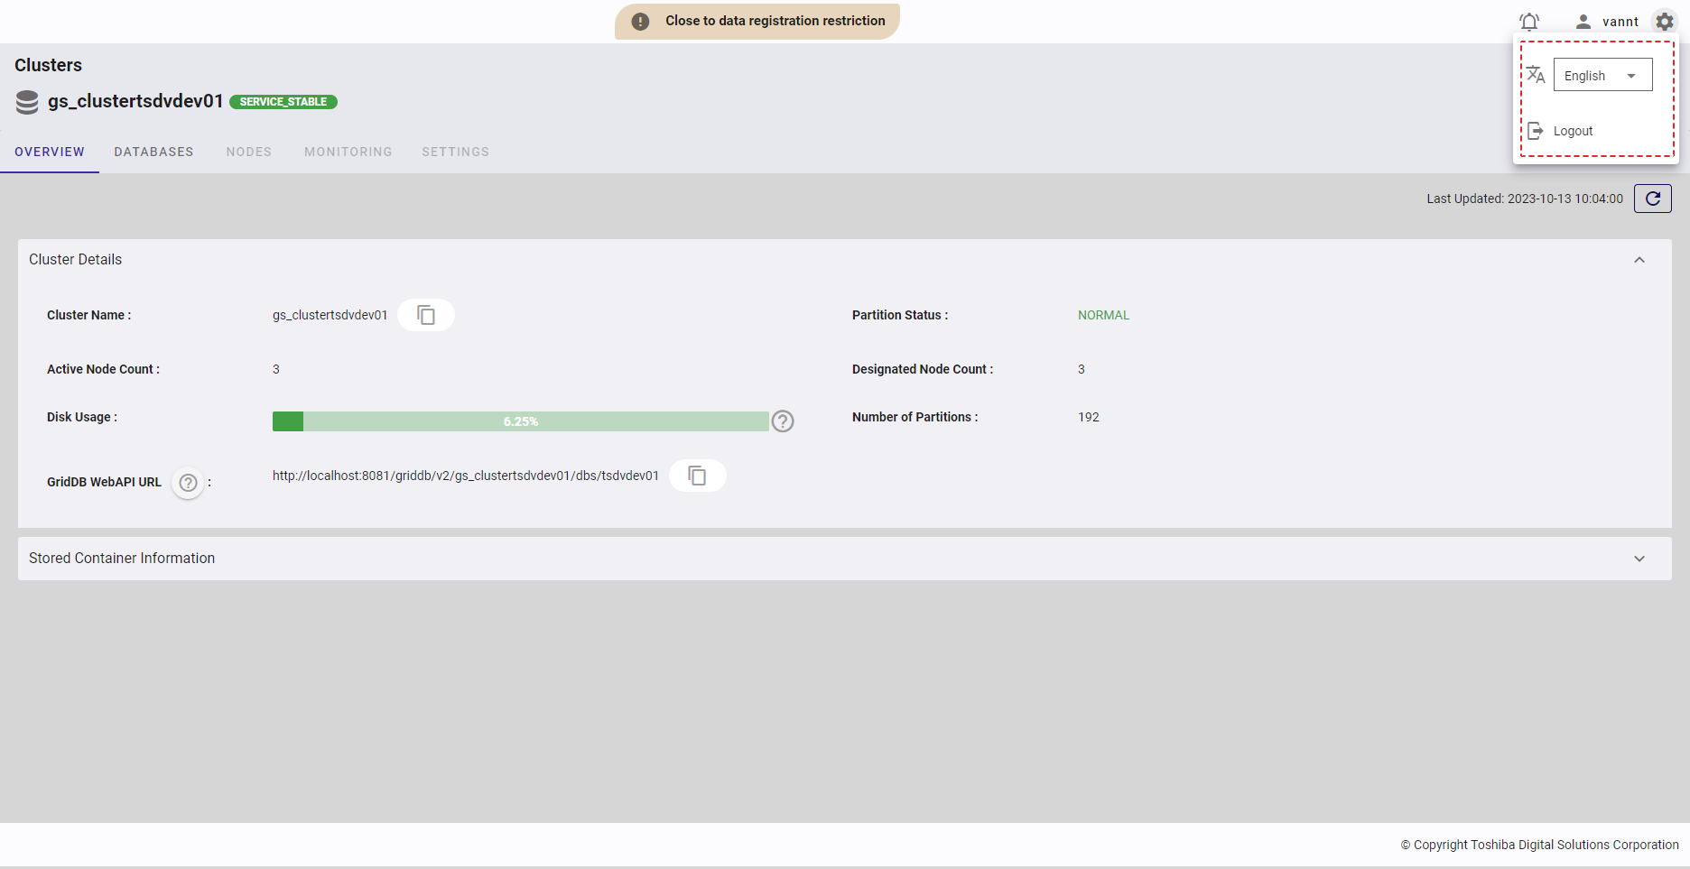Click the Disk Usage progress bar
This screenshot has width=1690, height=869.
tap(521, 421)
